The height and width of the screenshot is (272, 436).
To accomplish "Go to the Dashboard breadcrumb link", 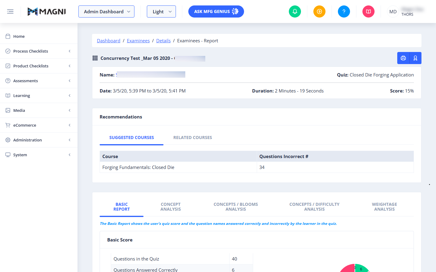I will click(108, 41).
